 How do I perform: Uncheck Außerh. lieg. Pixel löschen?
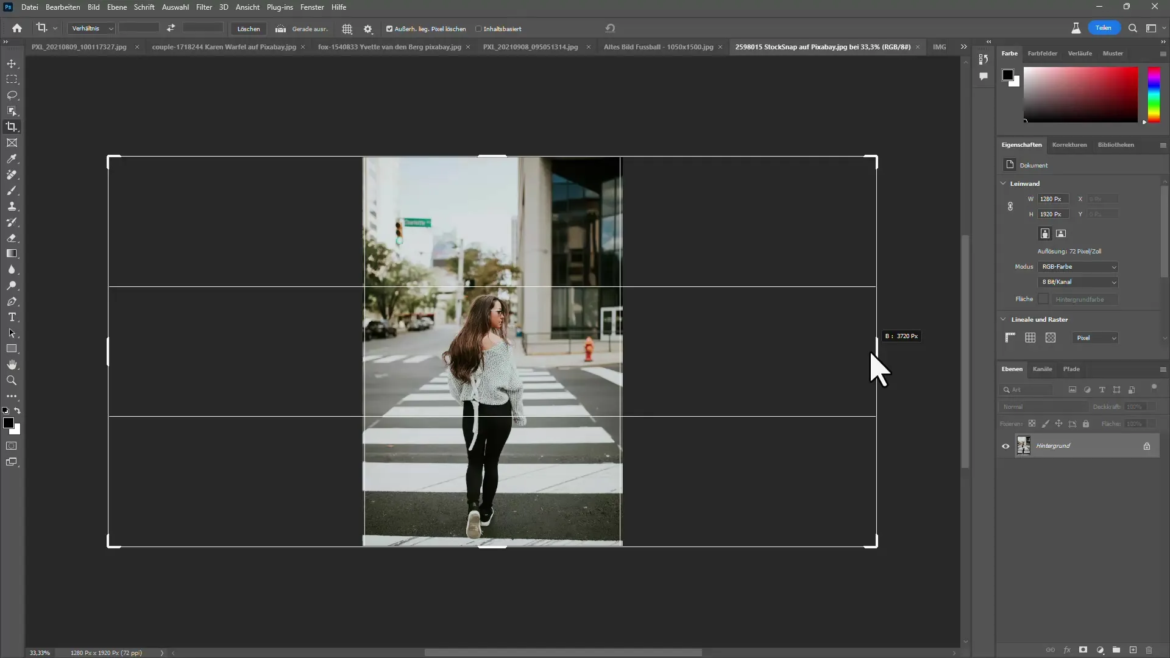coord(389,29)
